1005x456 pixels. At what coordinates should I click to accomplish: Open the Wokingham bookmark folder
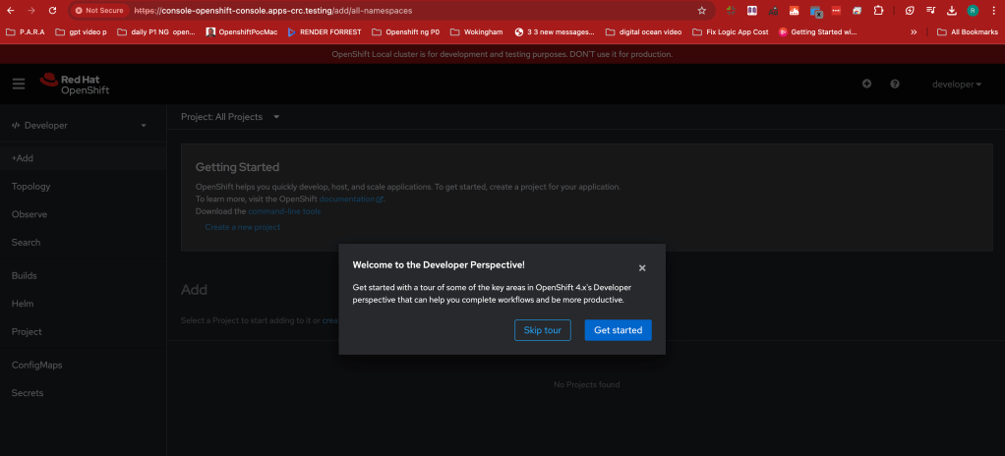(477, 31)
